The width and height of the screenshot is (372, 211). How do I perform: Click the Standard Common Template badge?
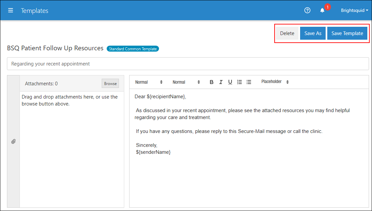pos(133,49)
